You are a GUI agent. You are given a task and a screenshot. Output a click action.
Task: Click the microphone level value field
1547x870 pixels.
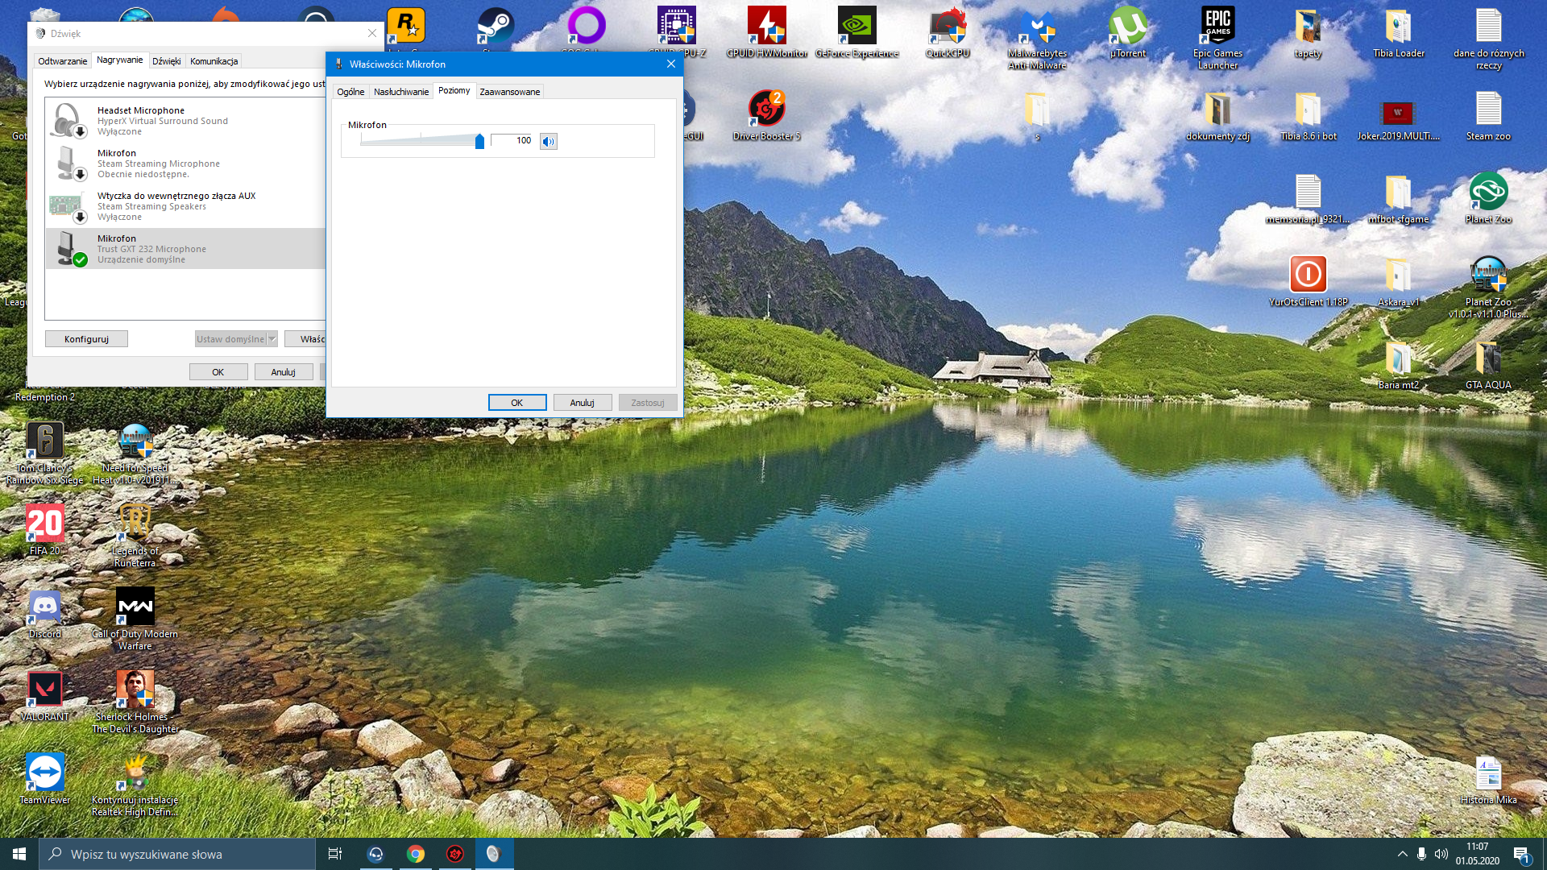pyautogui.click(x=512, y=141)
